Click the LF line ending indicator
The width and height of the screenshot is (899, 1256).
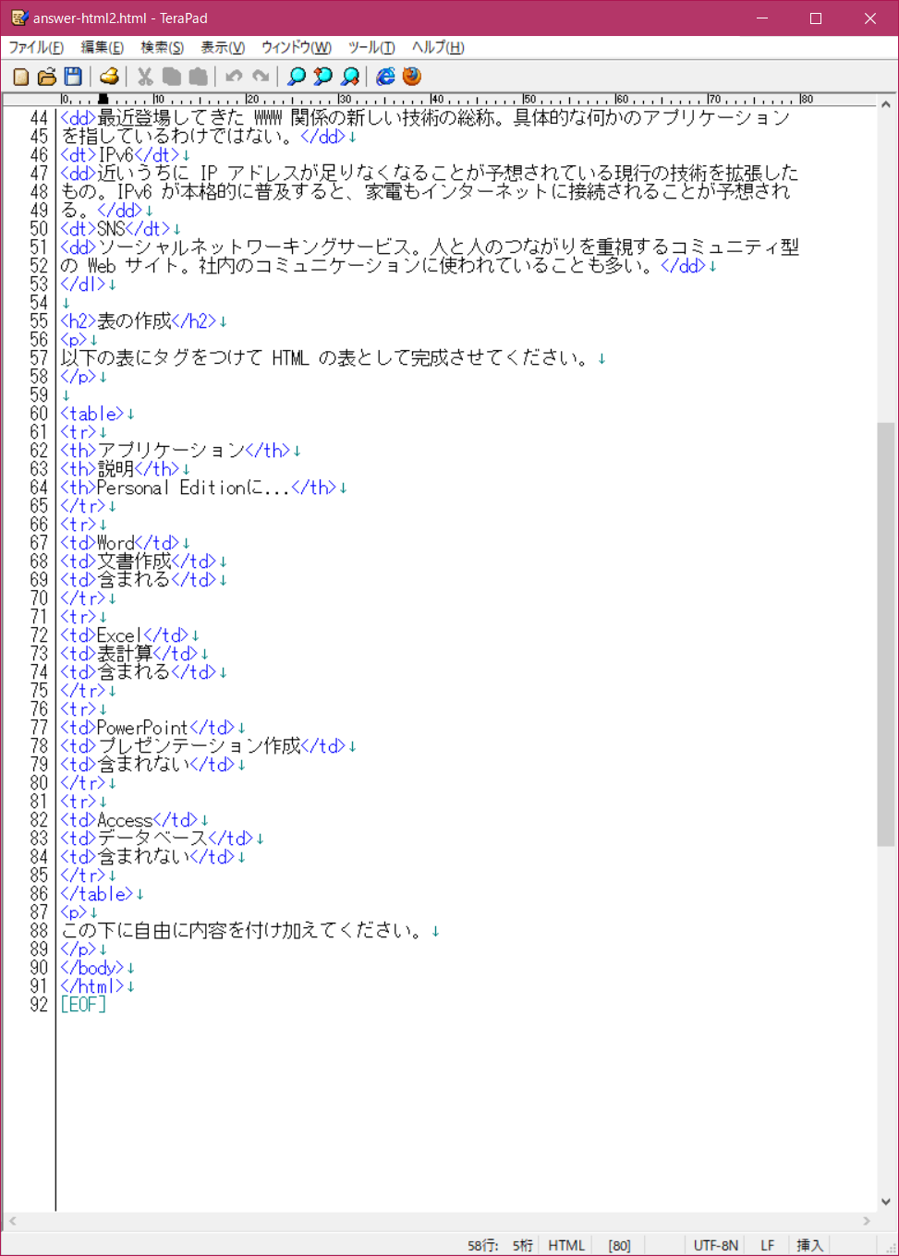[x=767, y=1245]
